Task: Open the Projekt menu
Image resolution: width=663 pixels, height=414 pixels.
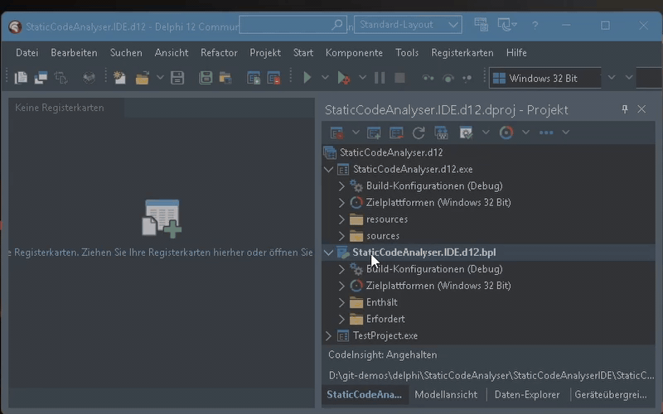Action: pyautogui.click(x=265, y=53)
